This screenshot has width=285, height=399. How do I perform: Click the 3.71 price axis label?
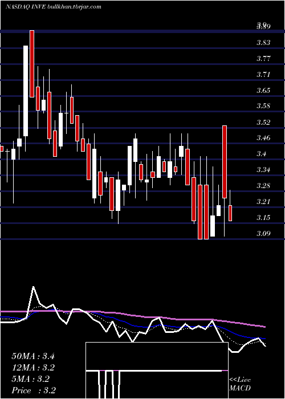[x=263, y=75]
